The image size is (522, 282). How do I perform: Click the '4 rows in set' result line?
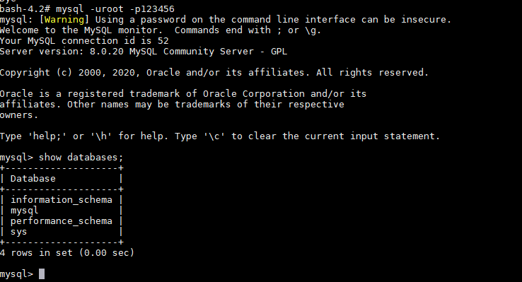[67, 253]
